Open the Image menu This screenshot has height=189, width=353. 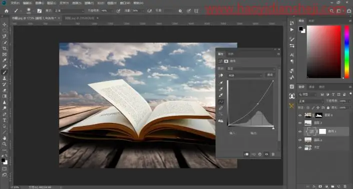pos(39,3)
